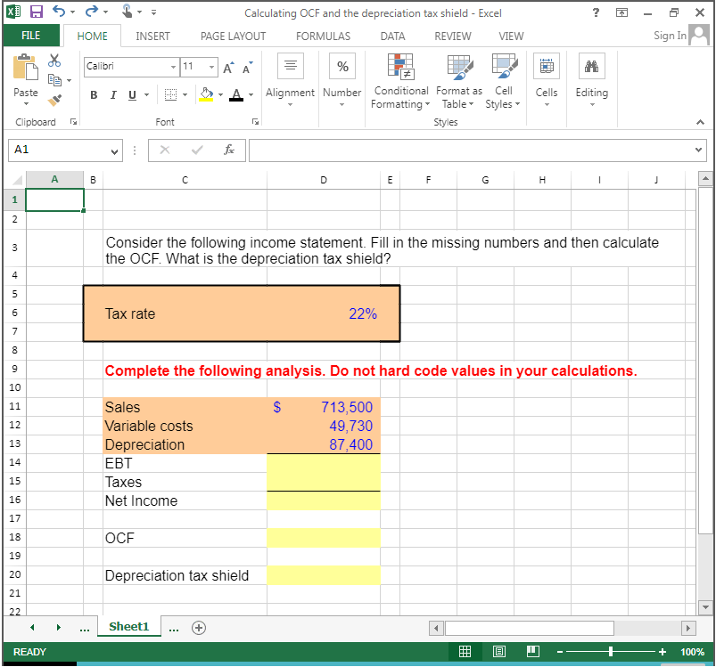Switch to the INSERT tab
The height and width of the screenshot is (667, 716).
click(152, 36)
